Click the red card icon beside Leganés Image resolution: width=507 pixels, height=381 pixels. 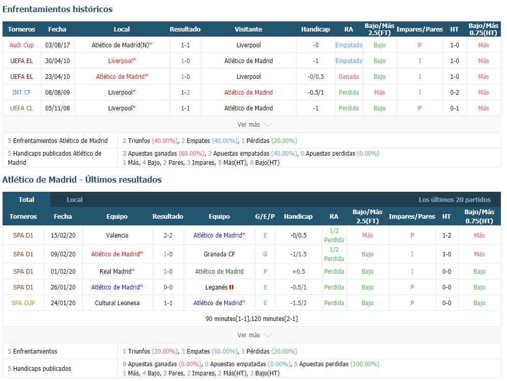[x=231, y=287]
